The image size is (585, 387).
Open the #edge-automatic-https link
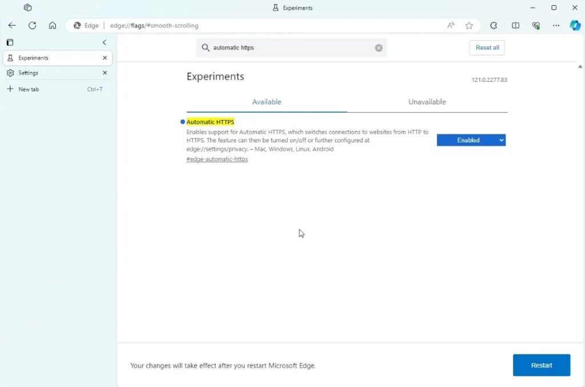217,159
